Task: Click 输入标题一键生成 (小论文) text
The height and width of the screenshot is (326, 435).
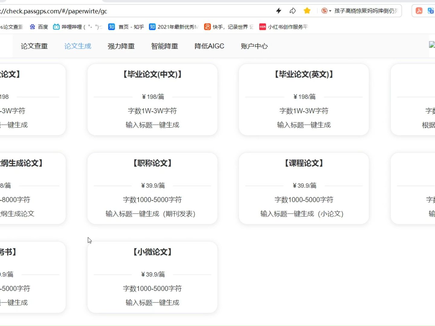Action: pyautogui.click(x=302, y=214)
